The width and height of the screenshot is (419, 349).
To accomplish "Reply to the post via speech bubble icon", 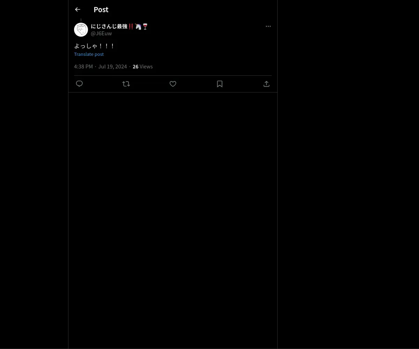I will tap(79, 84).
